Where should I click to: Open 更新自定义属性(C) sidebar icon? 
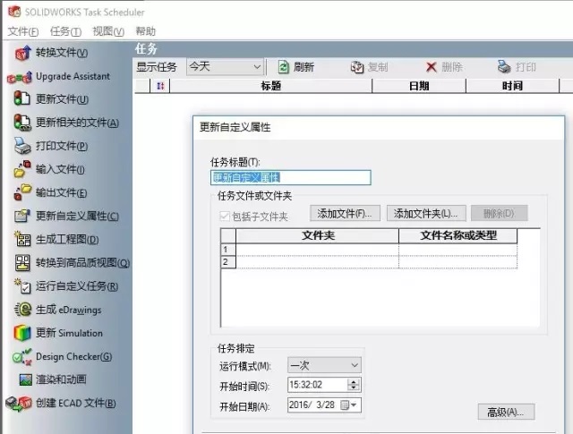(22, 216)
